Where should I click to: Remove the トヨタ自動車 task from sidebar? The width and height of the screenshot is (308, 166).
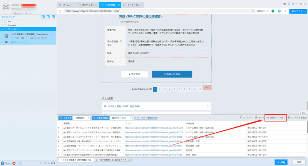53,35
